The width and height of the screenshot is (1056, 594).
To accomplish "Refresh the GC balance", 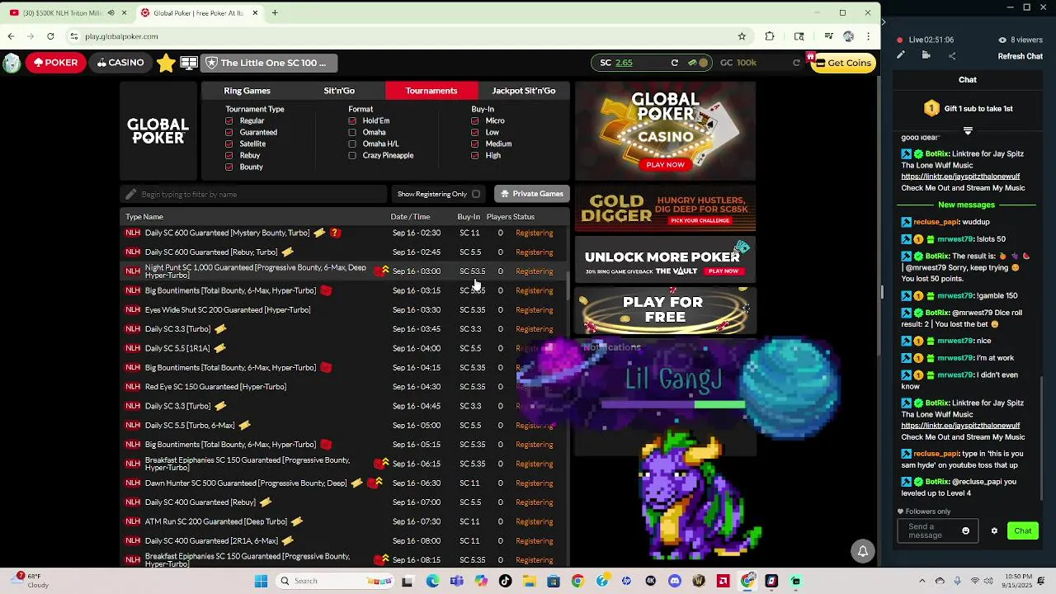I will click(796, 63).
